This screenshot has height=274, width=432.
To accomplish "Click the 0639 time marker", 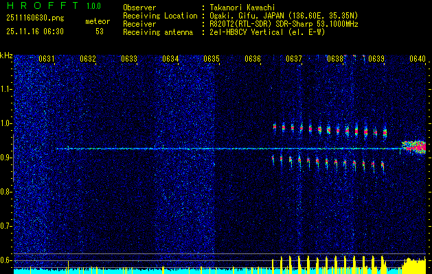I will (x=376, y=59).
